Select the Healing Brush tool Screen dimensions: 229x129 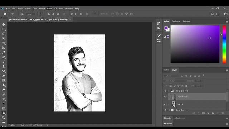4,57
